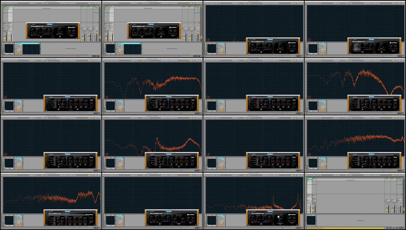This screenshot has height=230, width=406.
Task: Select PhaseMistress device in two-spike frame's device view
Action: click(x=212, y=221)
